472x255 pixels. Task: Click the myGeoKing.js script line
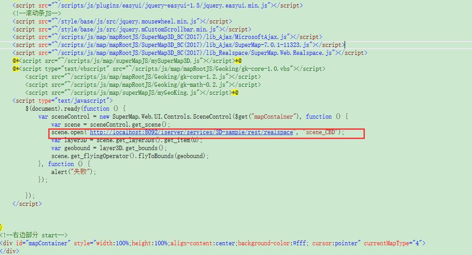132,93
